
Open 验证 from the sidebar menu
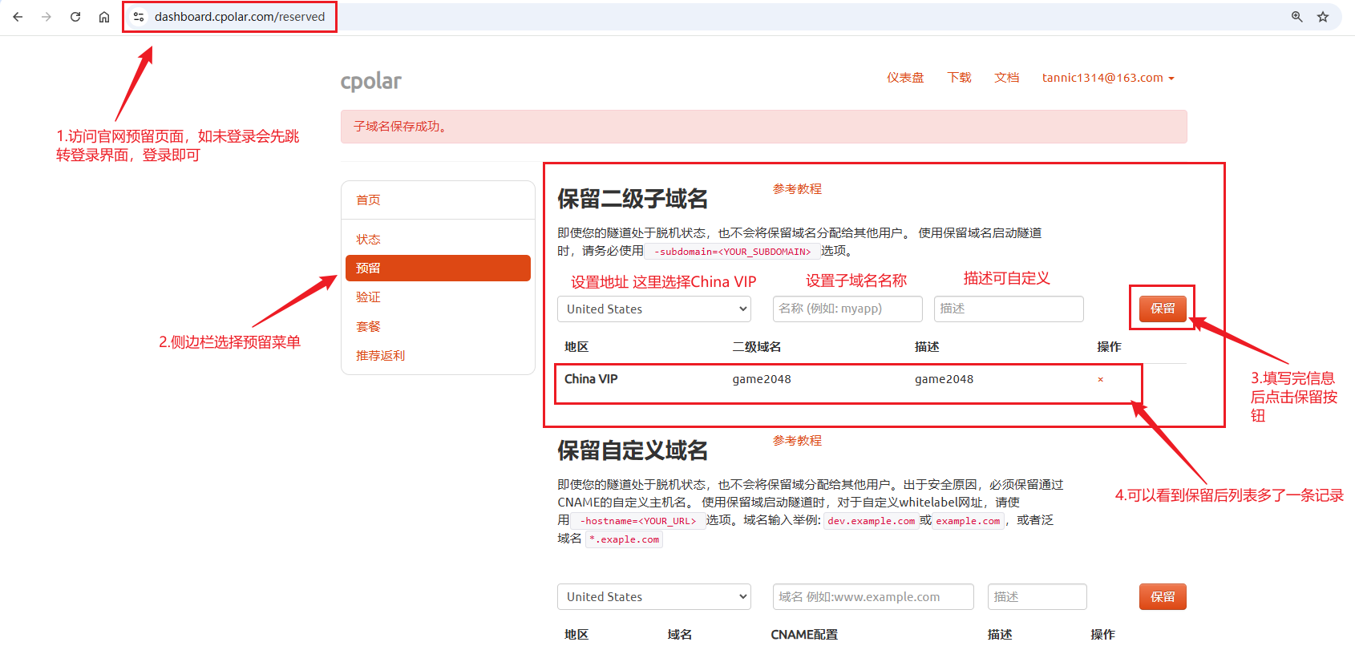point(368,297)
